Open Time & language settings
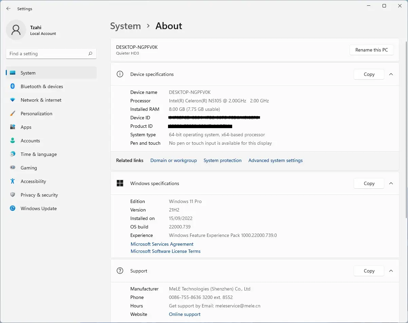 tap(51, 154)
